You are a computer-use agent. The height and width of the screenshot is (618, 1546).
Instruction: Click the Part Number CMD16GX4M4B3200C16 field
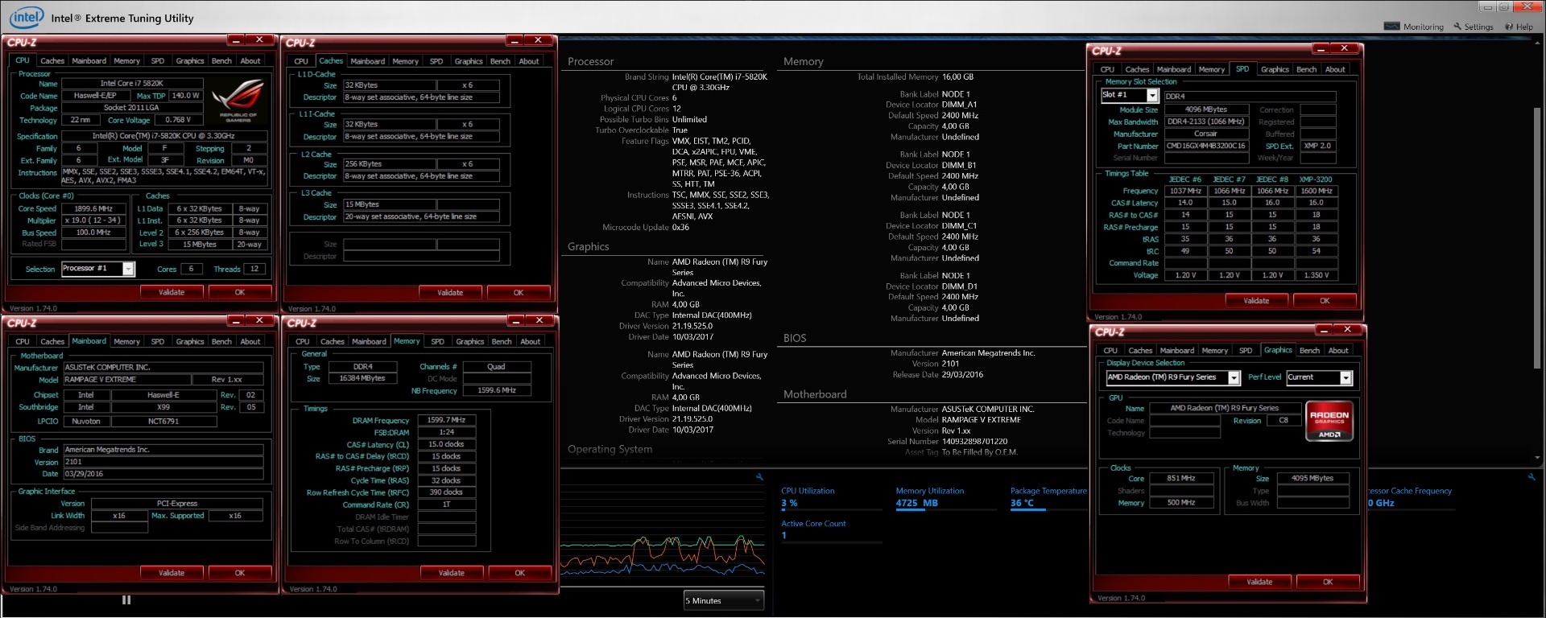[1206, 146]
